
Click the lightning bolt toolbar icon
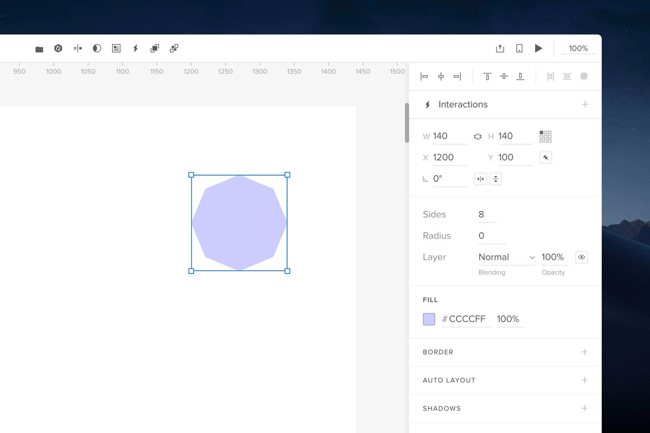click(x=135, y=48)
